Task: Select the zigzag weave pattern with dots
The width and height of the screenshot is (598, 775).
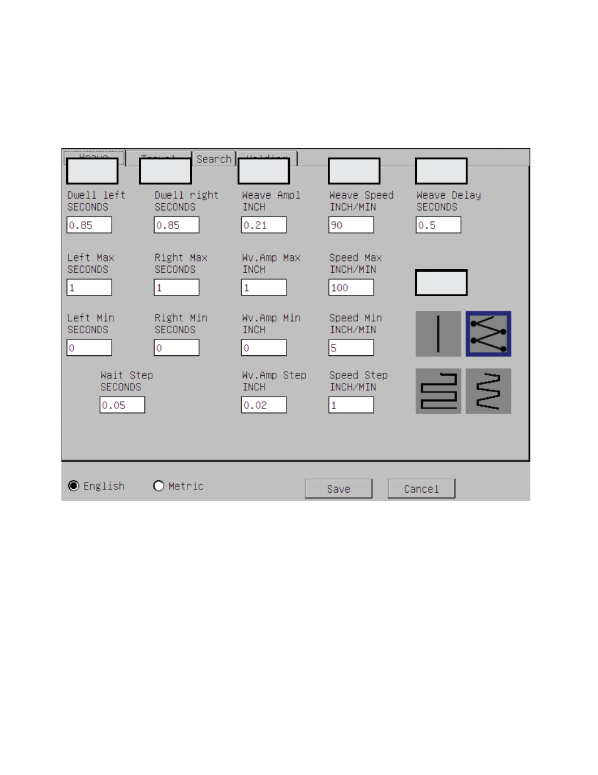Action: point(488,334)
